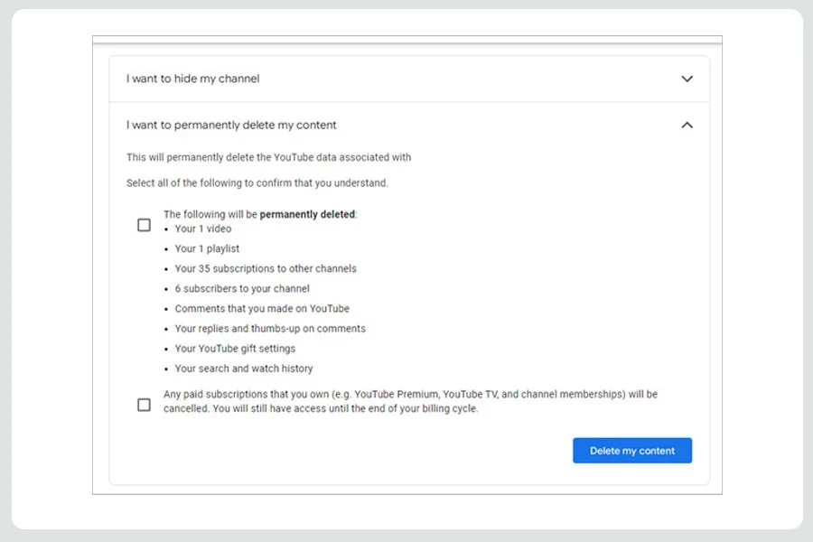Expand the hide my channel chevron
813x542 pixels.
(687, 79)
